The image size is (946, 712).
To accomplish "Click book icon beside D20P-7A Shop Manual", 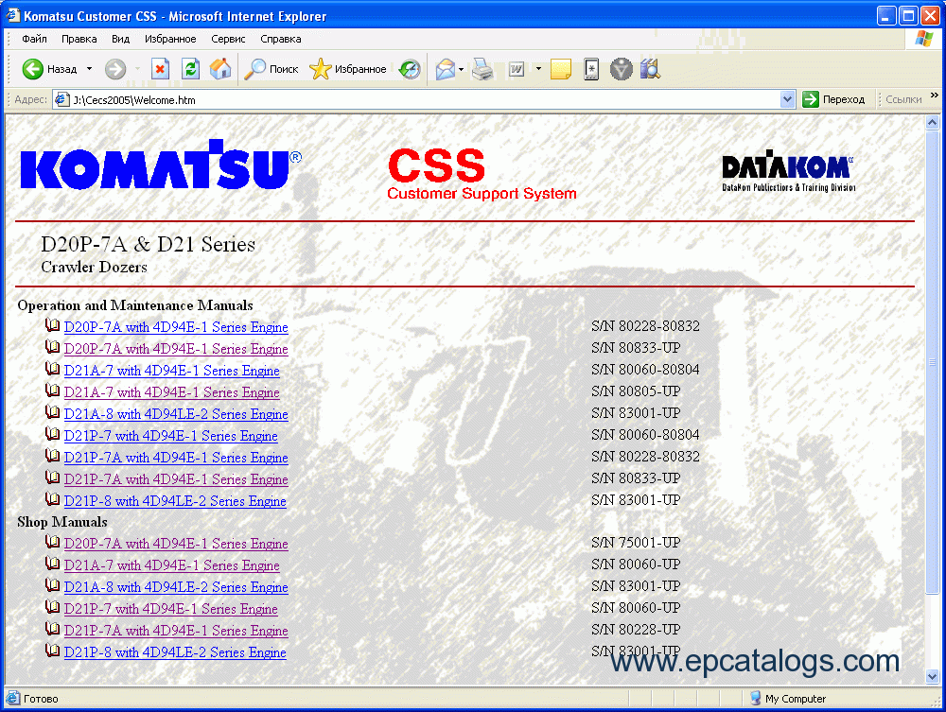I will 52,542.
